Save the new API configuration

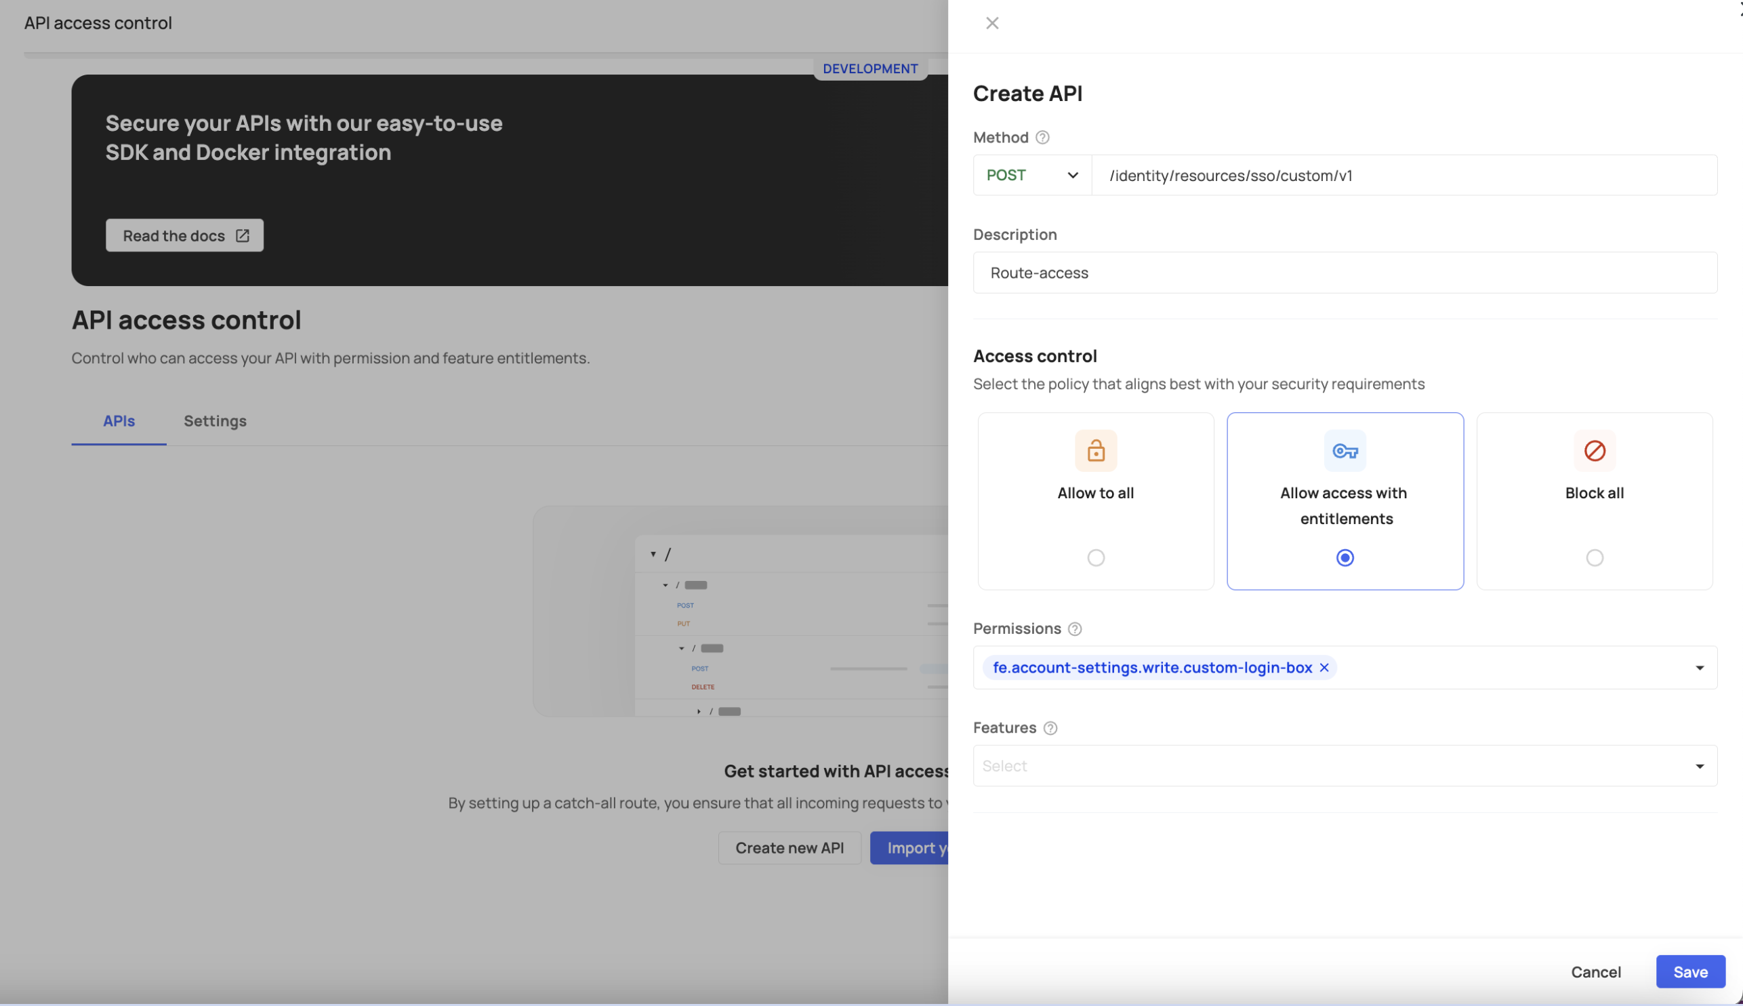click(x=1690, y=971)
